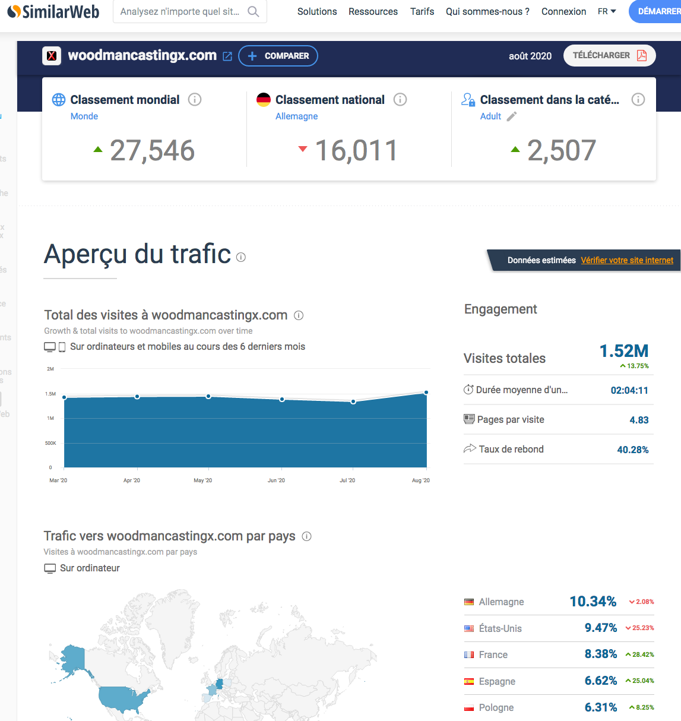Click the info icon beside category ranking

[638, 100]
